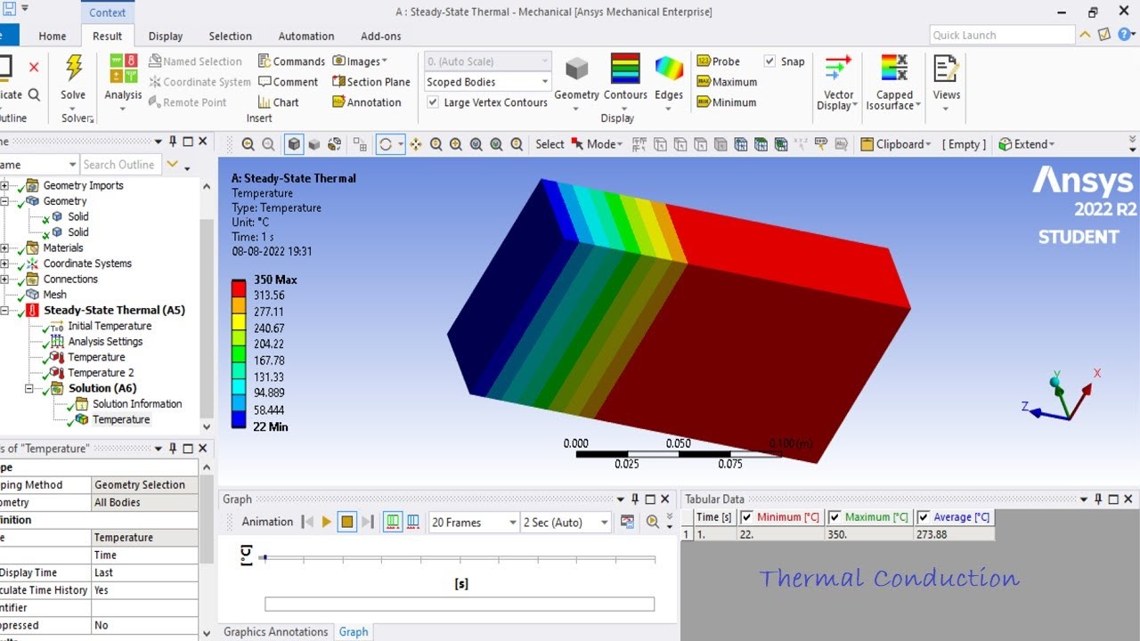
Task: Click the Export animation video icon
Action: click(627, 522)
